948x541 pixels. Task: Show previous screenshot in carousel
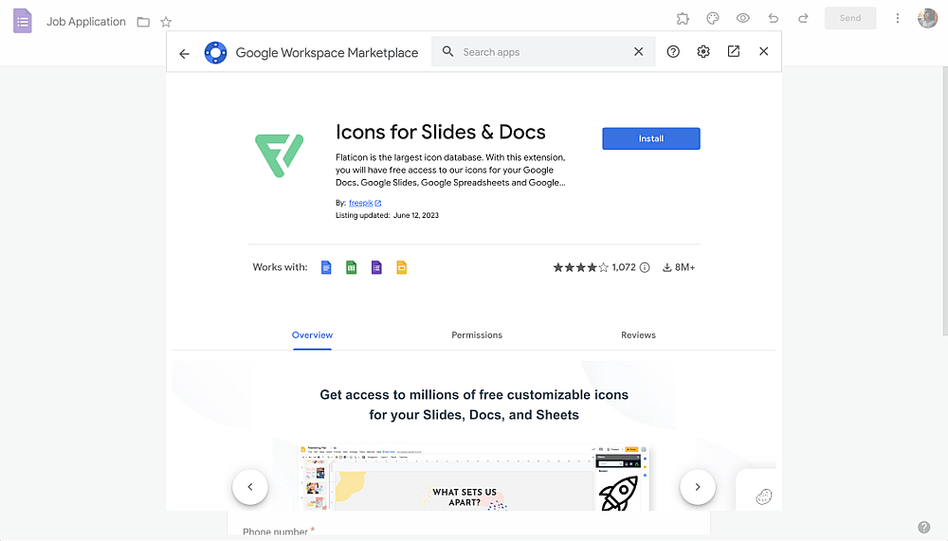[x=250, y=487]
